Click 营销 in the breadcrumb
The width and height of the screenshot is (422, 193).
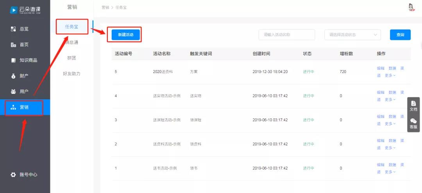(x=105, y=7)
